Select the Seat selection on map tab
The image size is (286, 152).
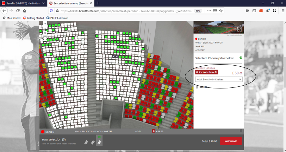point(70,3)
